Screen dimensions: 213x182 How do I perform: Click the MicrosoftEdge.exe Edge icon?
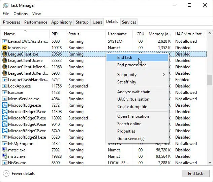5,105
